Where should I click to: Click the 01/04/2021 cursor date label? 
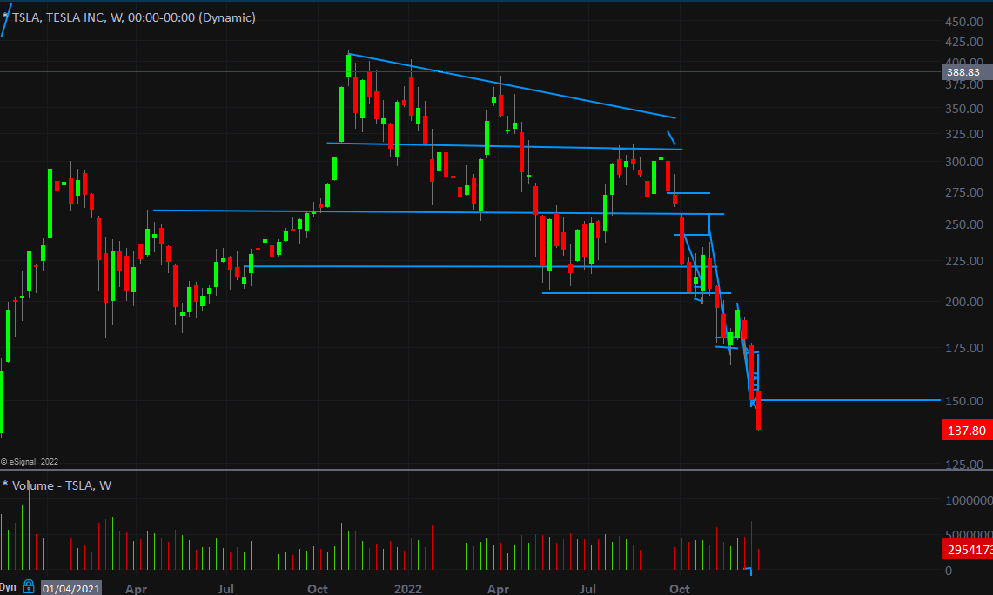click(71, 588)
